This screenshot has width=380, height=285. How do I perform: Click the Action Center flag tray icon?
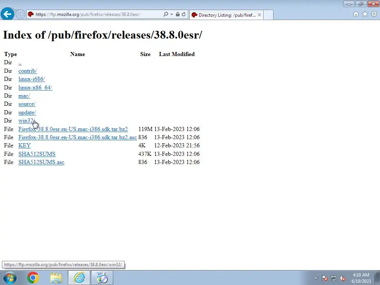[325, 278]
